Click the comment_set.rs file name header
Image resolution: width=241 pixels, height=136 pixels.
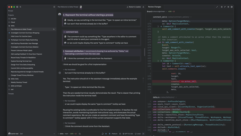(x=160, y=17)
